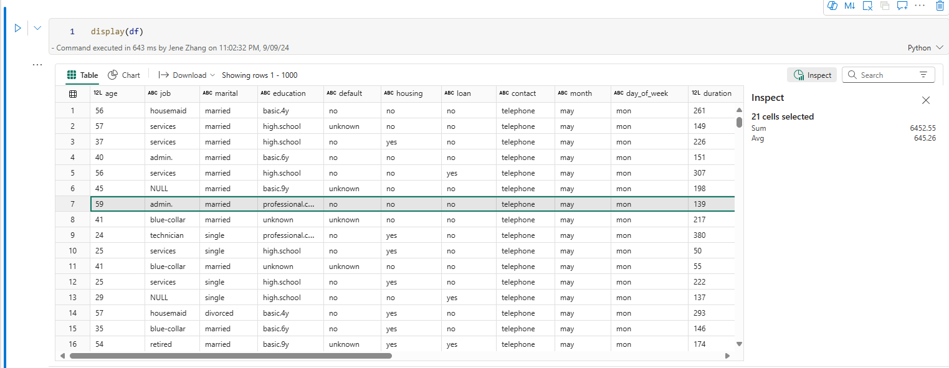Open the Download dropdown menu
Image resolution: width=949 pixels, height=368 pixels.
186,75
